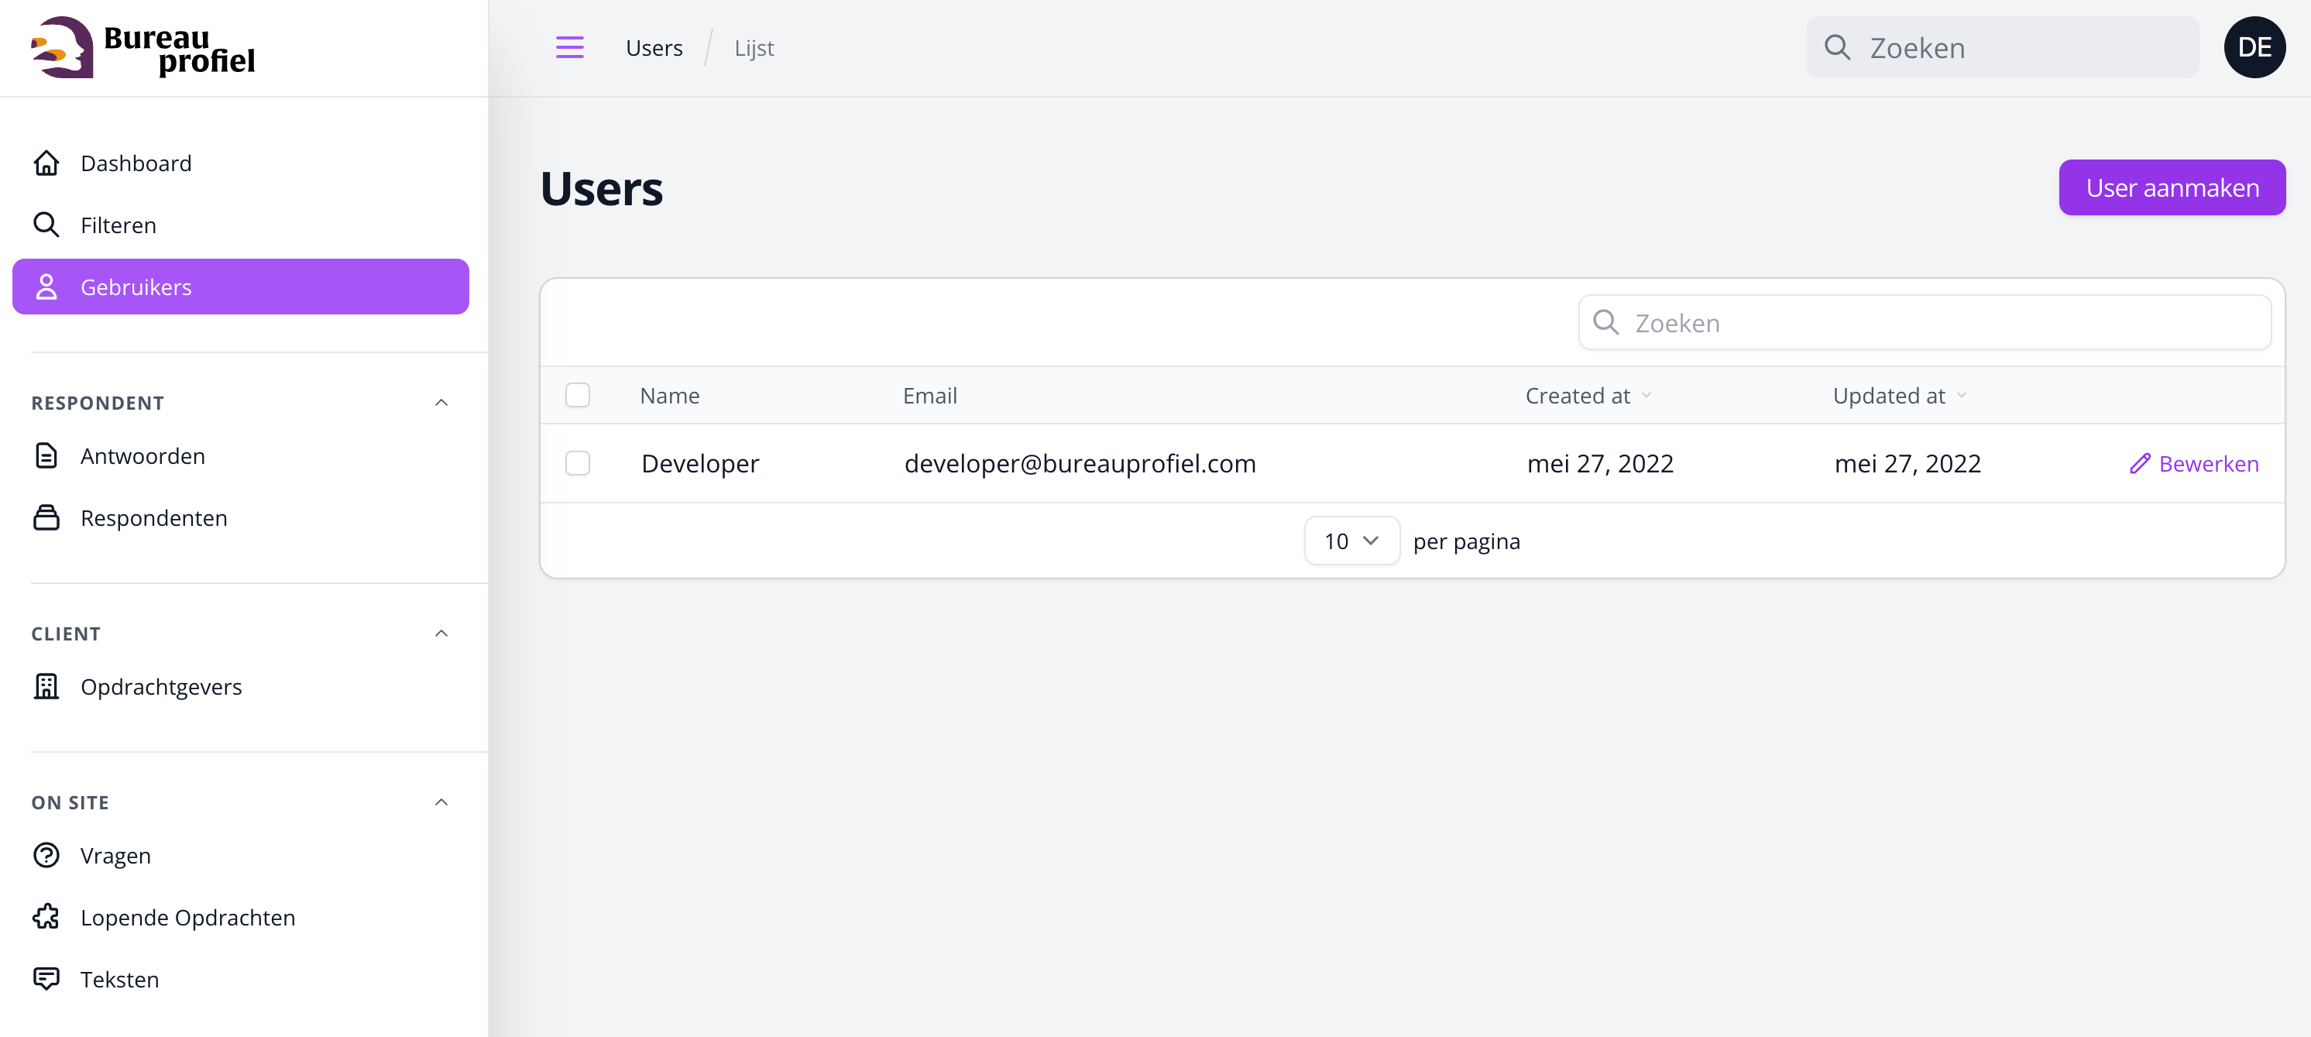Sort by Updated at column
The width and height of the screenshot is (2311, 1037).
(x=1899, y=396)
